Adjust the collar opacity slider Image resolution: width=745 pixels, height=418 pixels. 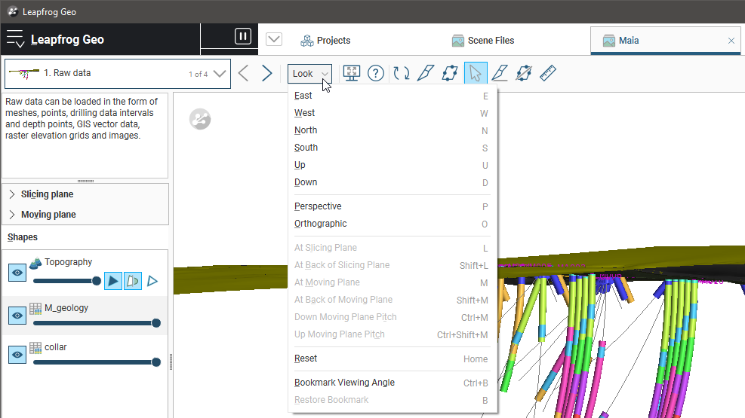pos(97,362)
